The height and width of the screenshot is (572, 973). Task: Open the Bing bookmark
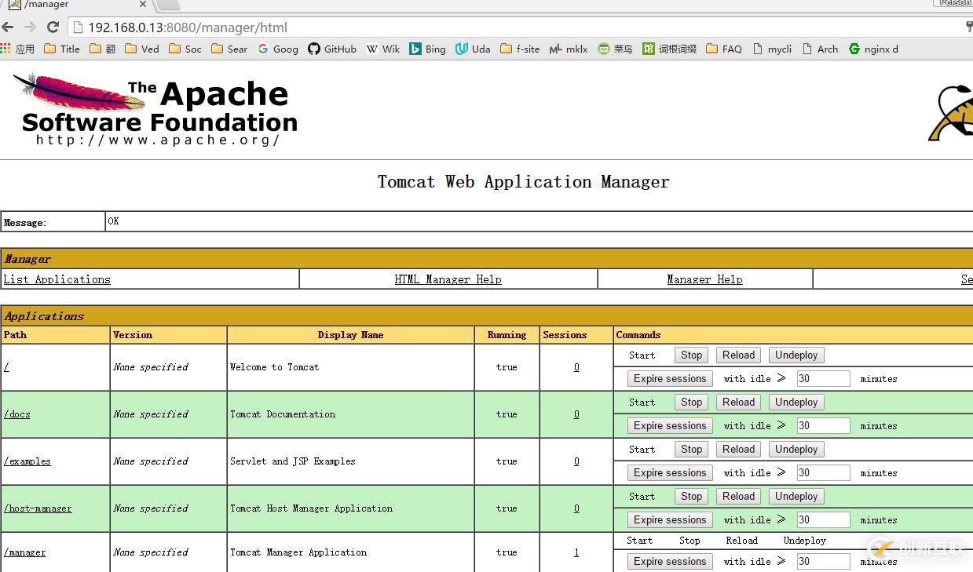click(427, 49)
